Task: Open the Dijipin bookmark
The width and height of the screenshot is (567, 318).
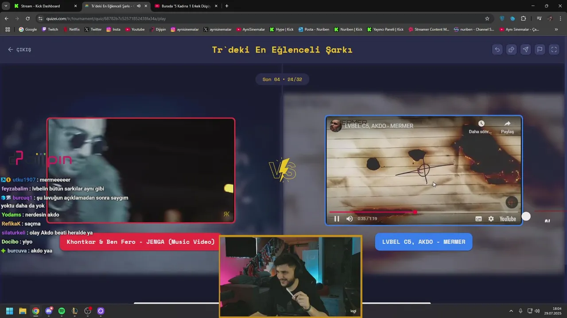Action: 158,30
